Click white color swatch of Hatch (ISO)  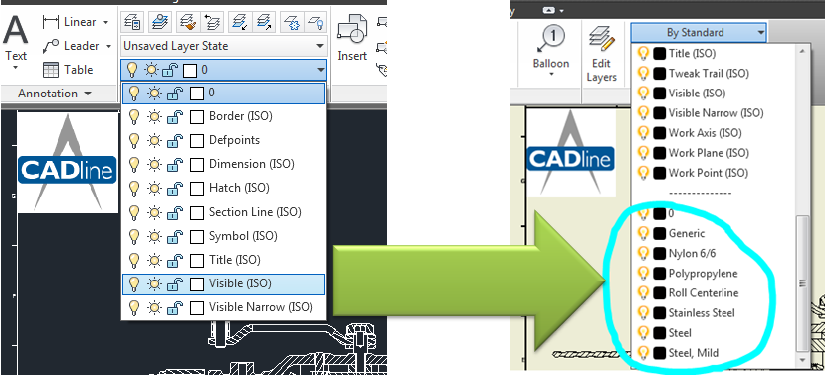pos(197,188)
